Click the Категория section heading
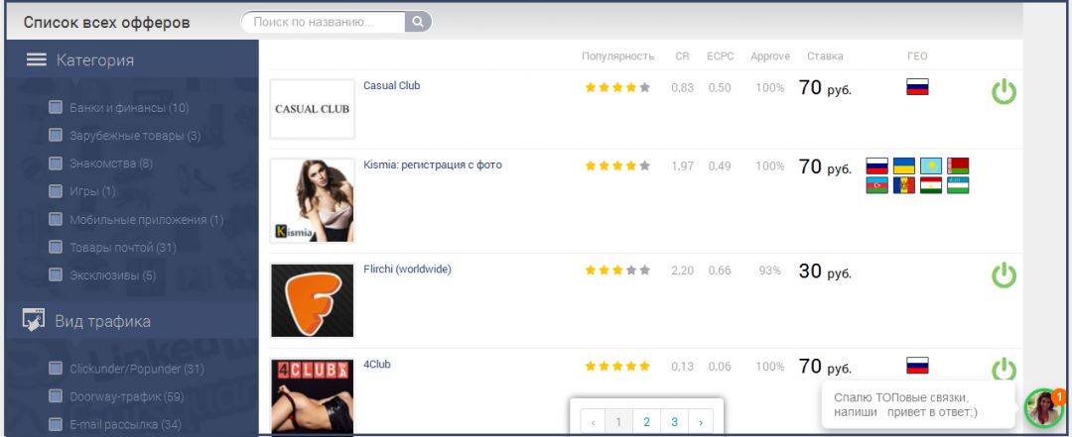The image size is (1072, 437). tap(95, 60)
